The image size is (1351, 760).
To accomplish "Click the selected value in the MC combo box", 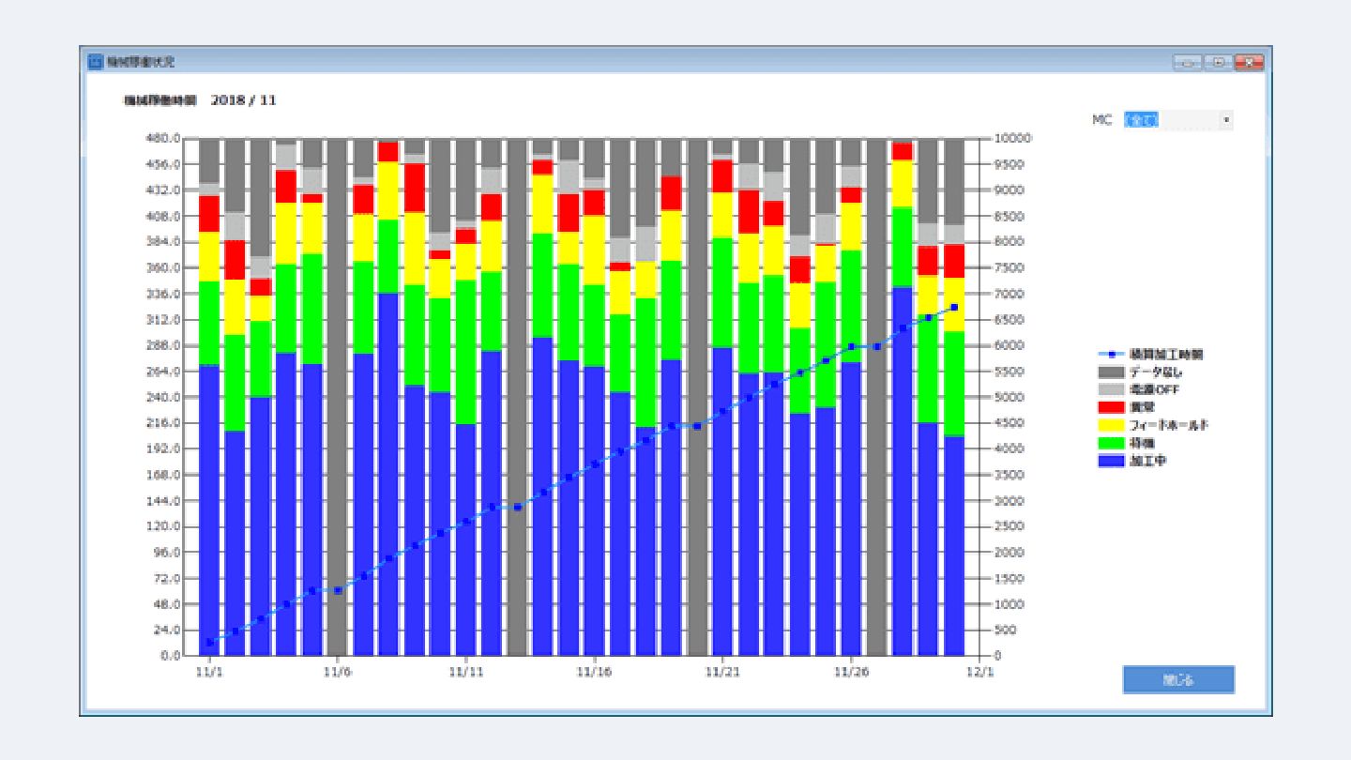I will 1142,120.
